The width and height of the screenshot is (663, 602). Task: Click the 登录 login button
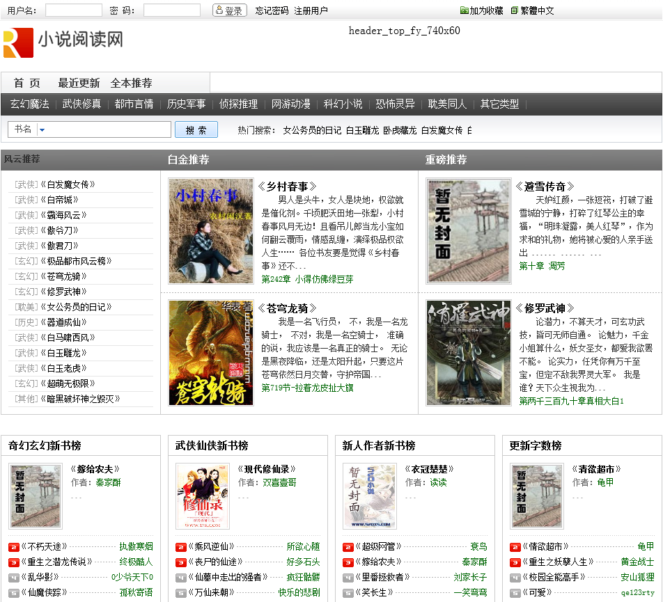pos(230,10)
